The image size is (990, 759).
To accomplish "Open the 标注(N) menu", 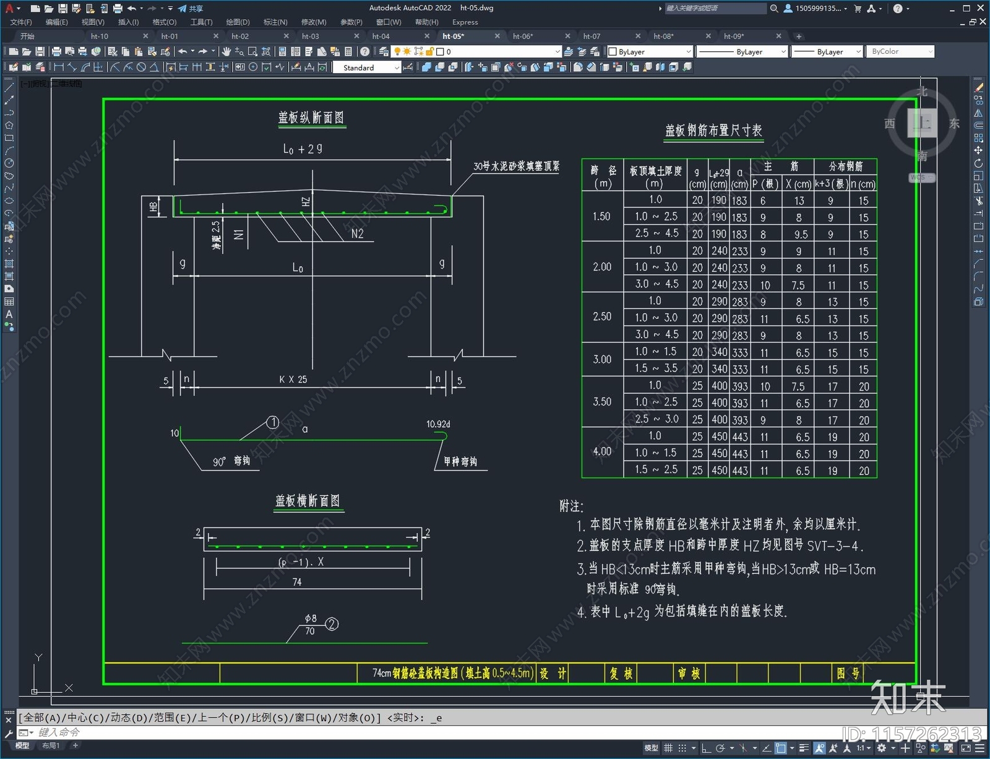I will (x=275, y=22).
